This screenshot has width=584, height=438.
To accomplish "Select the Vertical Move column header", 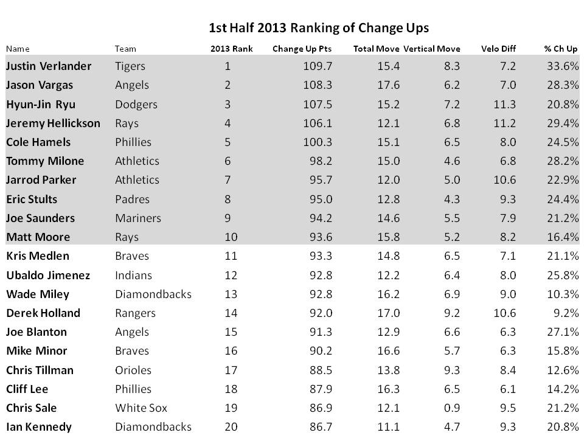I will (x=432, y=49).
